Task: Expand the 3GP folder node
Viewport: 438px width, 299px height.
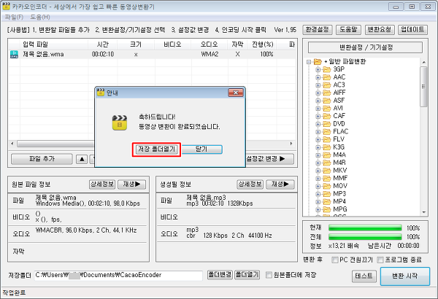Action: tap(318, 69)
